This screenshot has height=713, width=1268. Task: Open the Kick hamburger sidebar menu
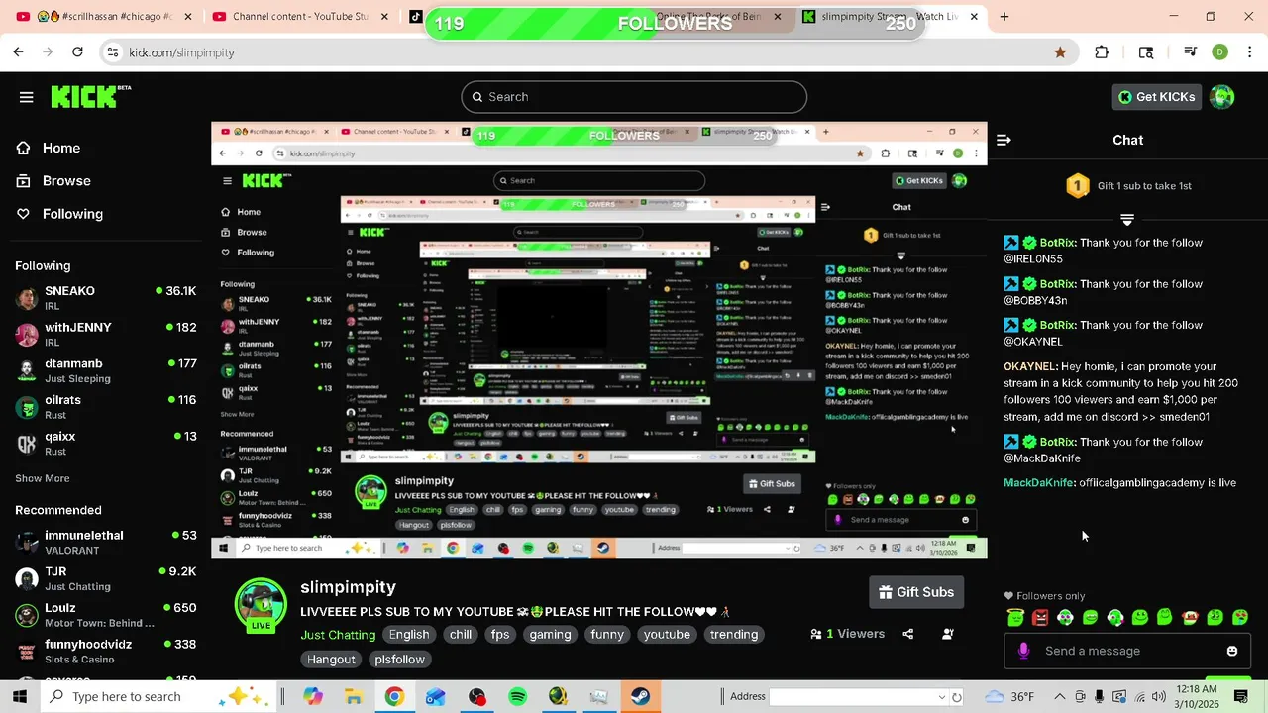pyautogui.click(x=27, y=97)
